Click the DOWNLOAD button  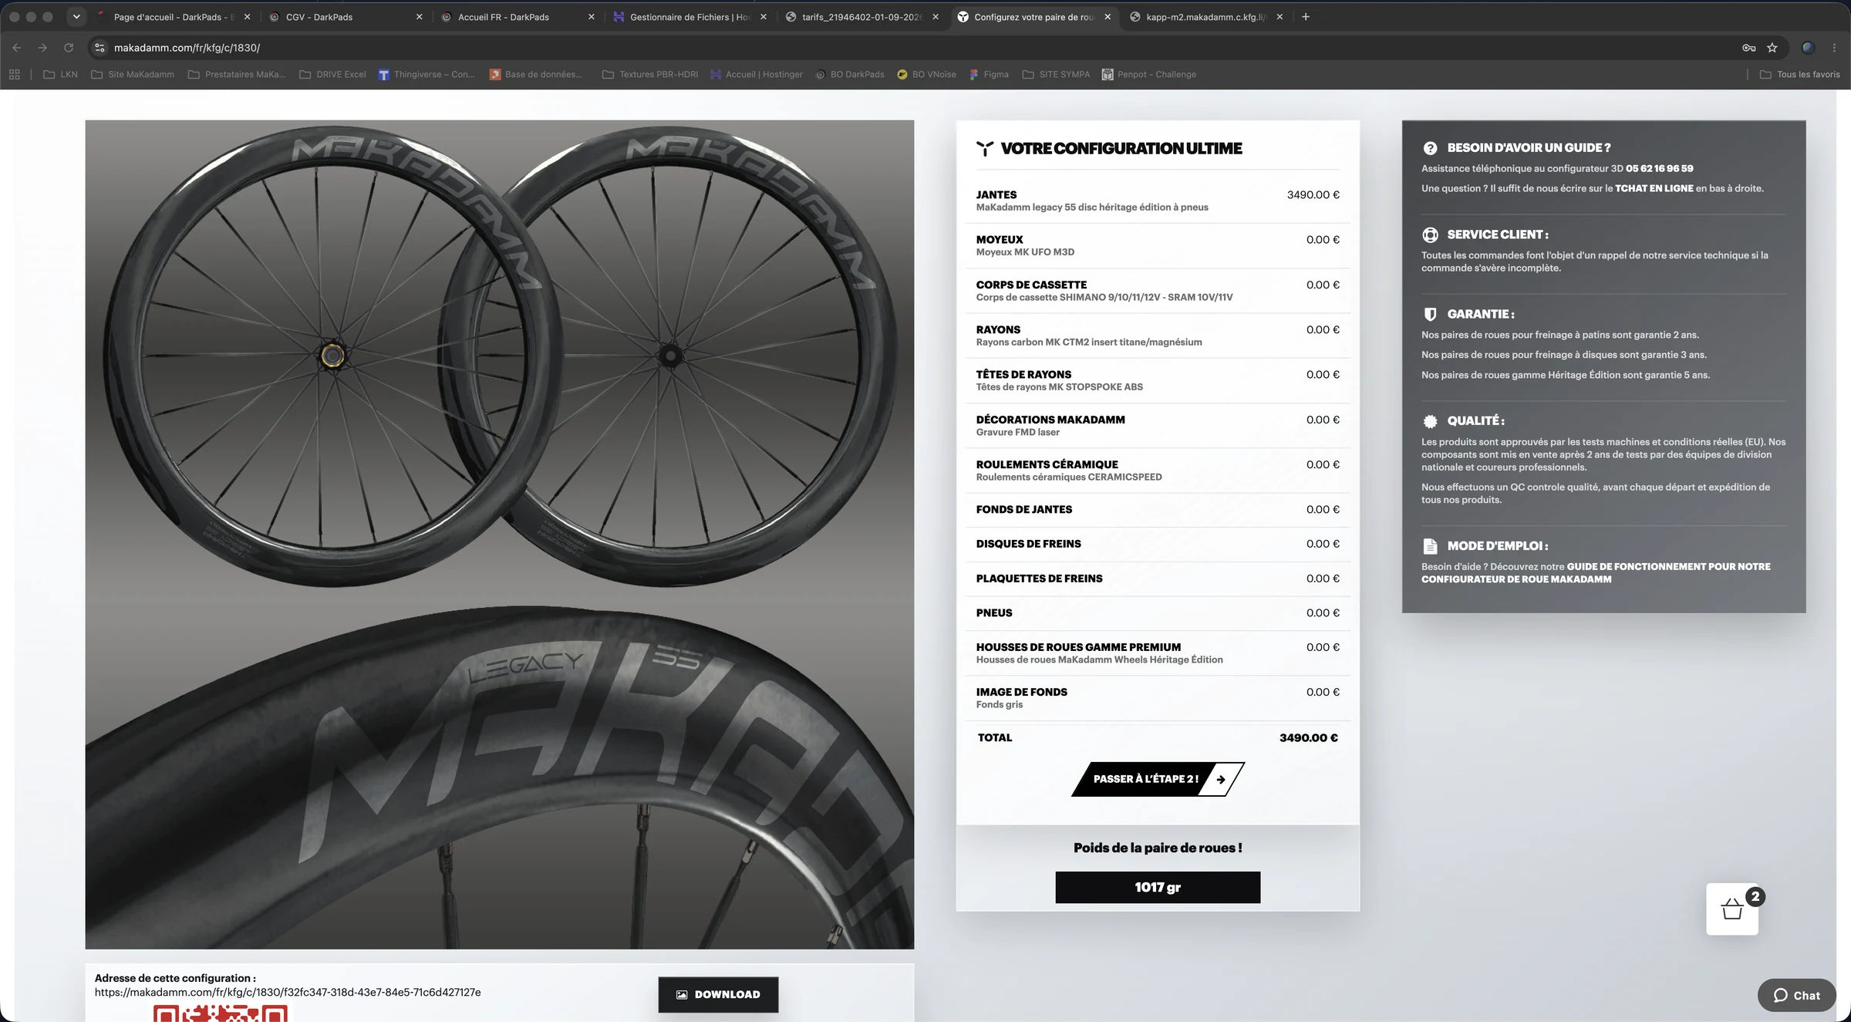tap(718, 994)
